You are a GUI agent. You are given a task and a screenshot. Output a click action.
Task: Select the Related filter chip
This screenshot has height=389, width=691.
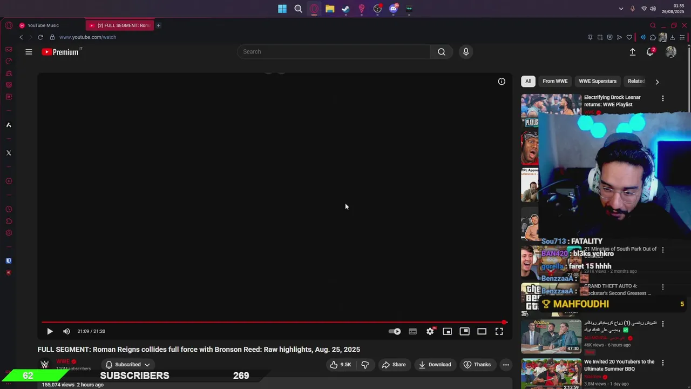(636, 81)
